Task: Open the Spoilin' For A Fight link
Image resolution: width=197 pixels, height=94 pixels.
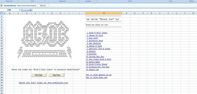Action: pos(98,49)
